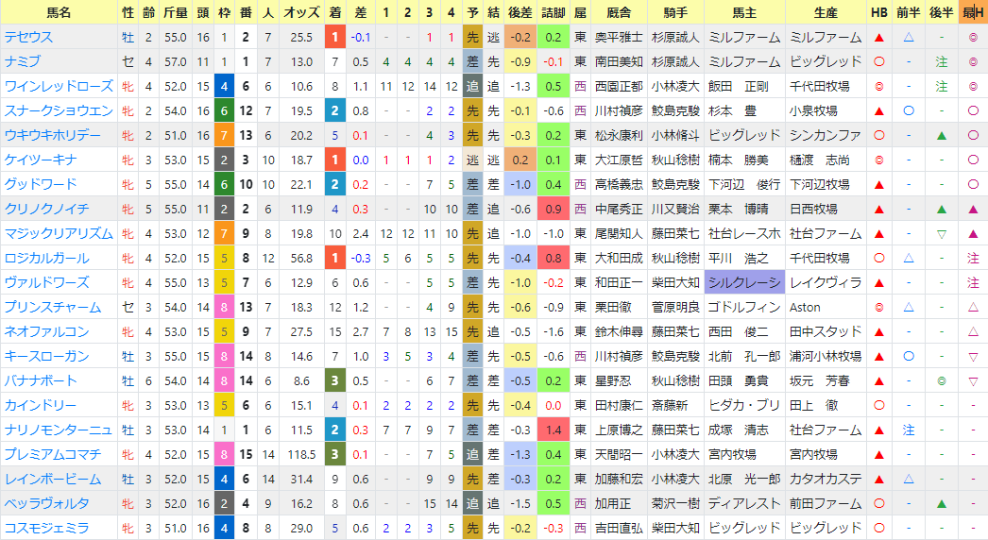Click horse name ベッラヴォルタ
This screenshot has width=988, height=540.
tap(46, 504)
